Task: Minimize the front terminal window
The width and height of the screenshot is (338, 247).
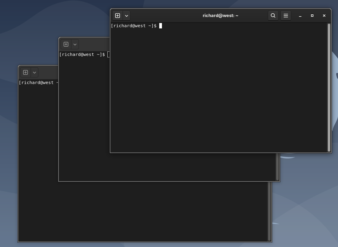Action: [300, 16]
